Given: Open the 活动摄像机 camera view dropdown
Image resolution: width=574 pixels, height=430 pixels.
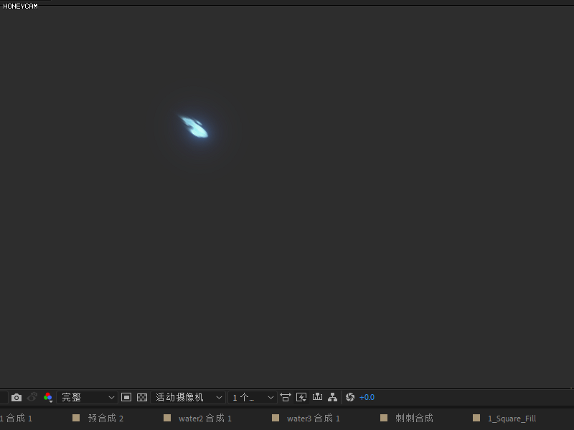Looking at the screenshot, I should 188,398.
